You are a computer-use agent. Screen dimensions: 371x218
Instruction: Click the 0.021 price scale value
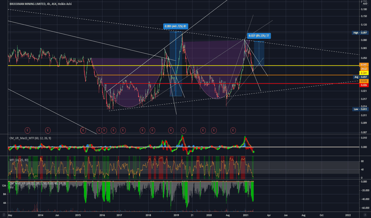pos(364,91)
